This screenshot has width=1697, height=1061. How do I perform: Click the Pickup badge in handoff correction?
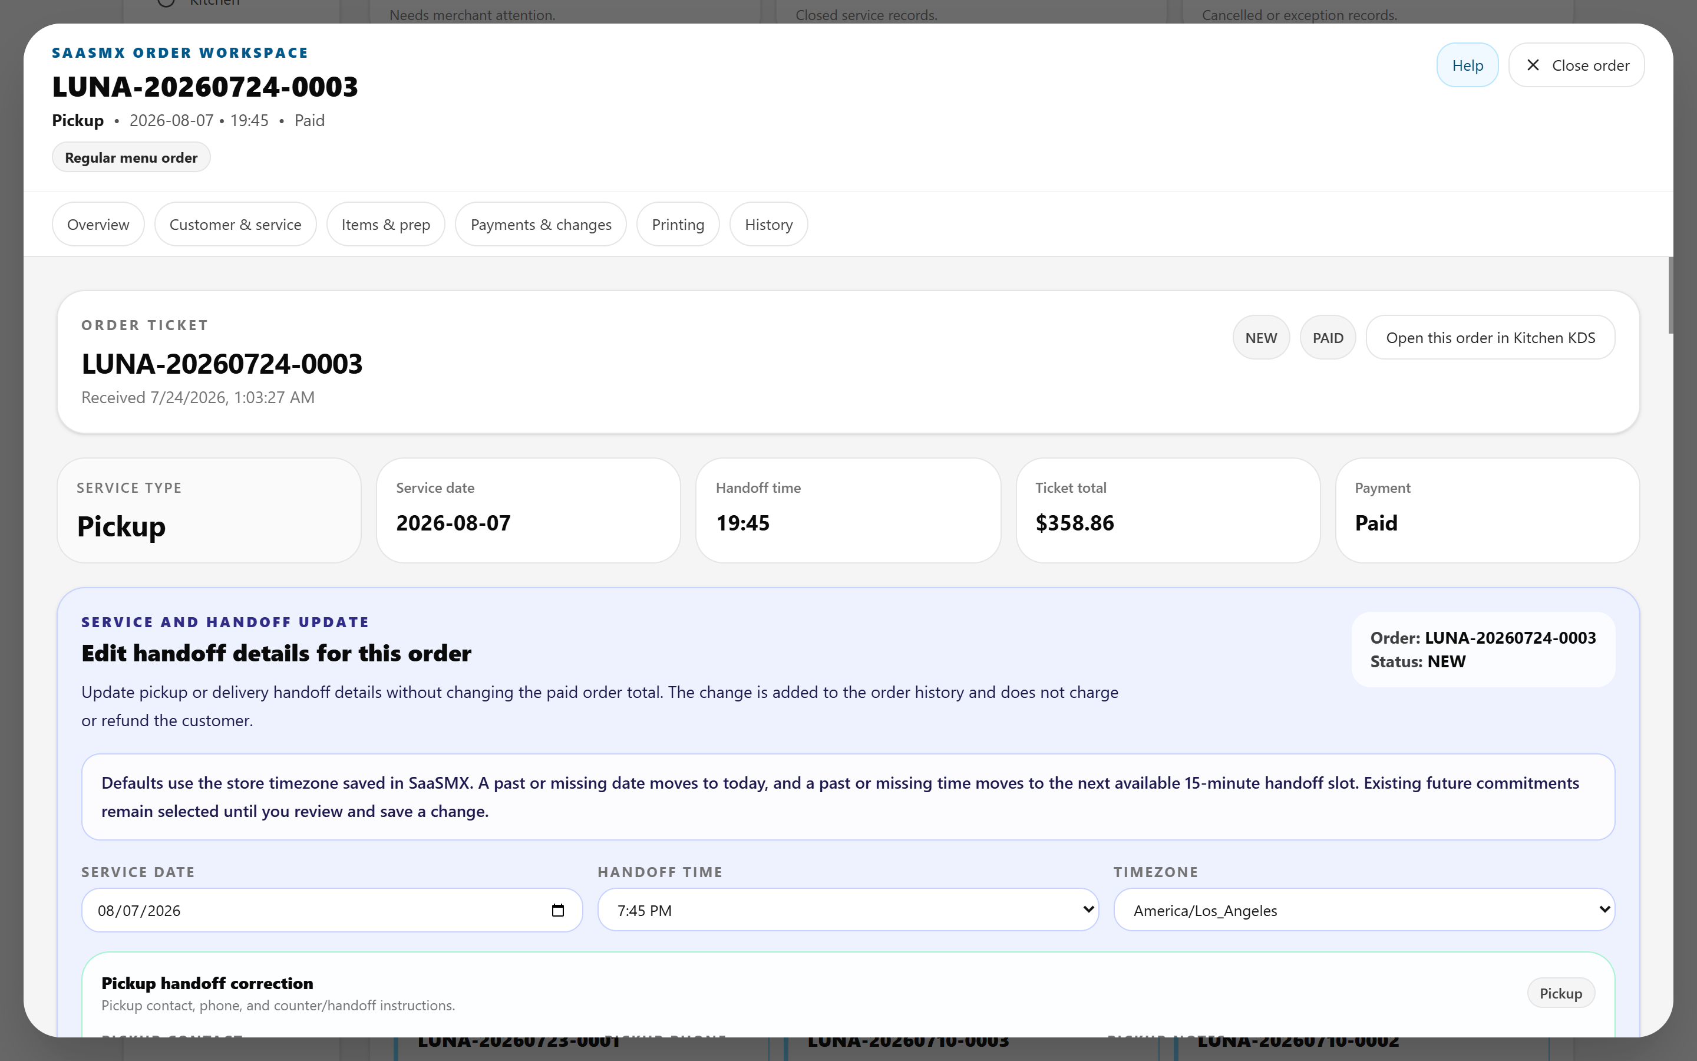pyautogui.click(x=1560, y=993)
